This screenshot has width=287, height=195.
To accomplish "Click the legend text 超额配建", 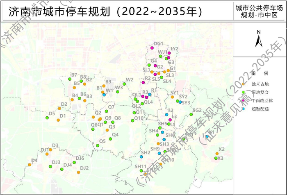I will [x=260, y=109].
